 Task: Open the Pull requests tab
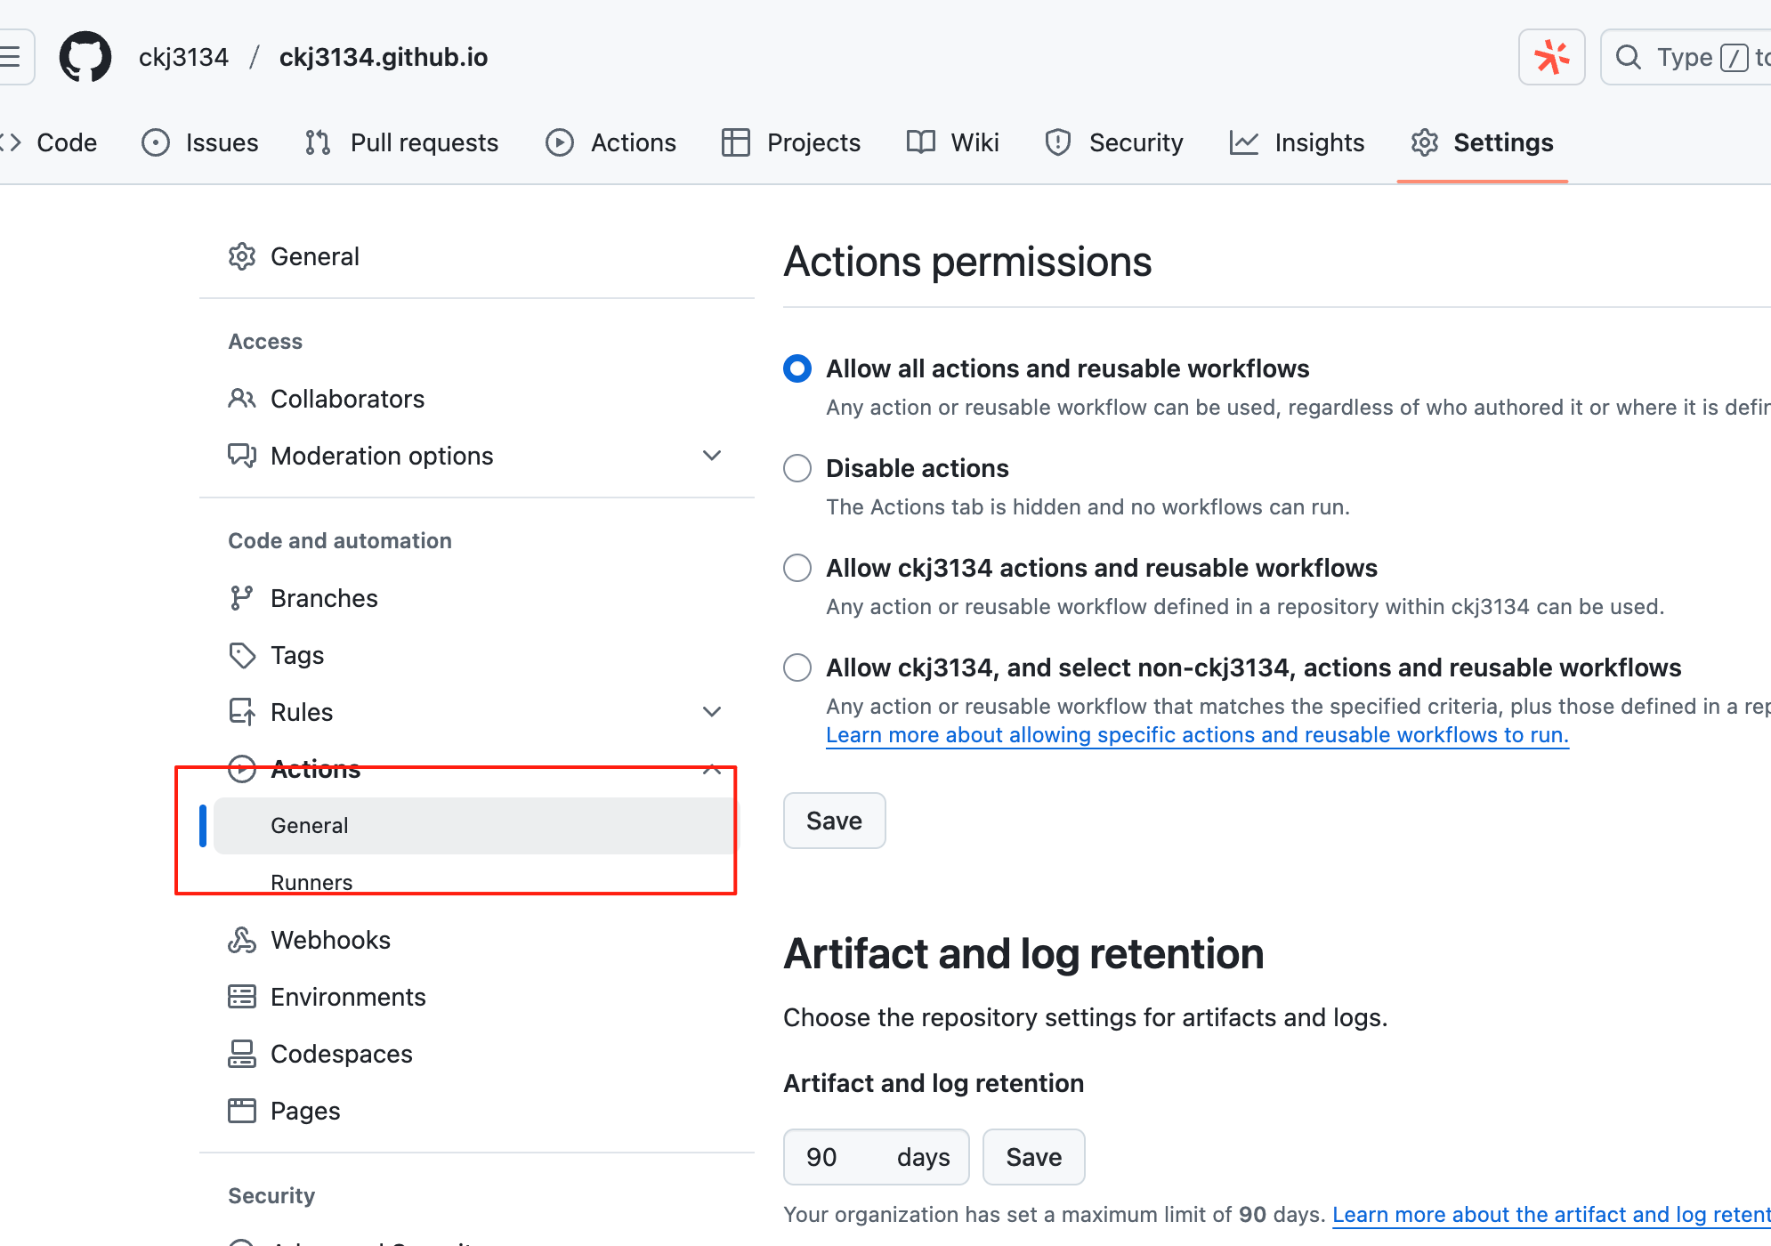click(402, 142)
